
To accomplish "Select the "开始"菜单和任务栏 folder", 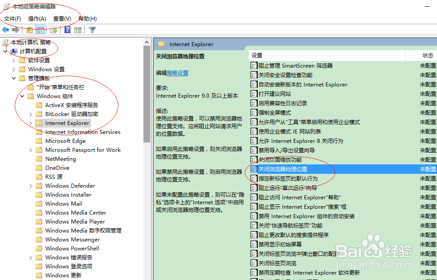I will [x=60, y=87].
